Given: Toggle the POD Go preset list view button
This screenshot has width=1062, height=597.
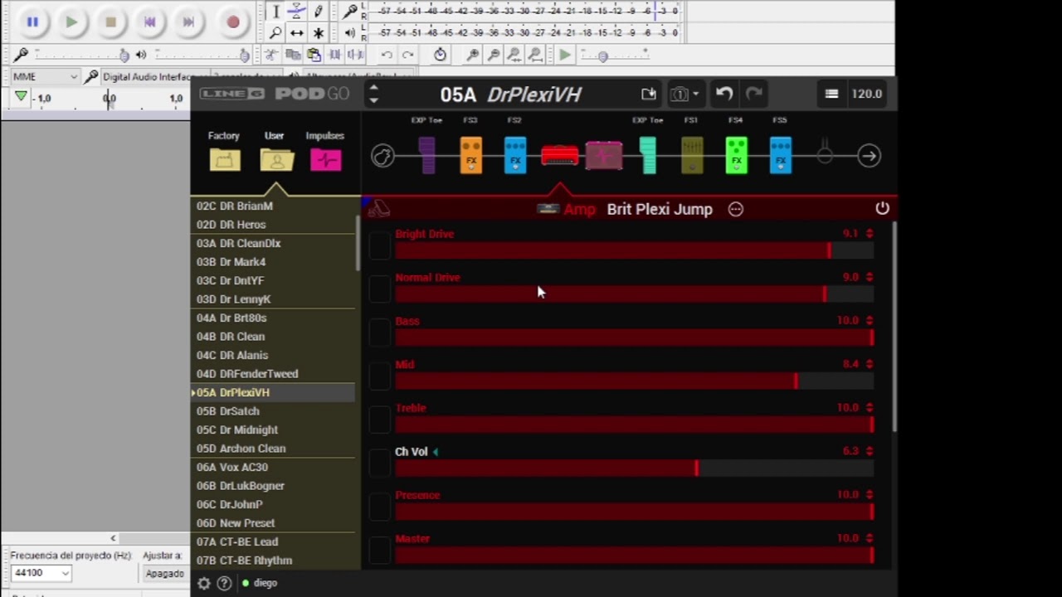Looking at the screenshot, I should pyautogui.click(x=831, y=94).
